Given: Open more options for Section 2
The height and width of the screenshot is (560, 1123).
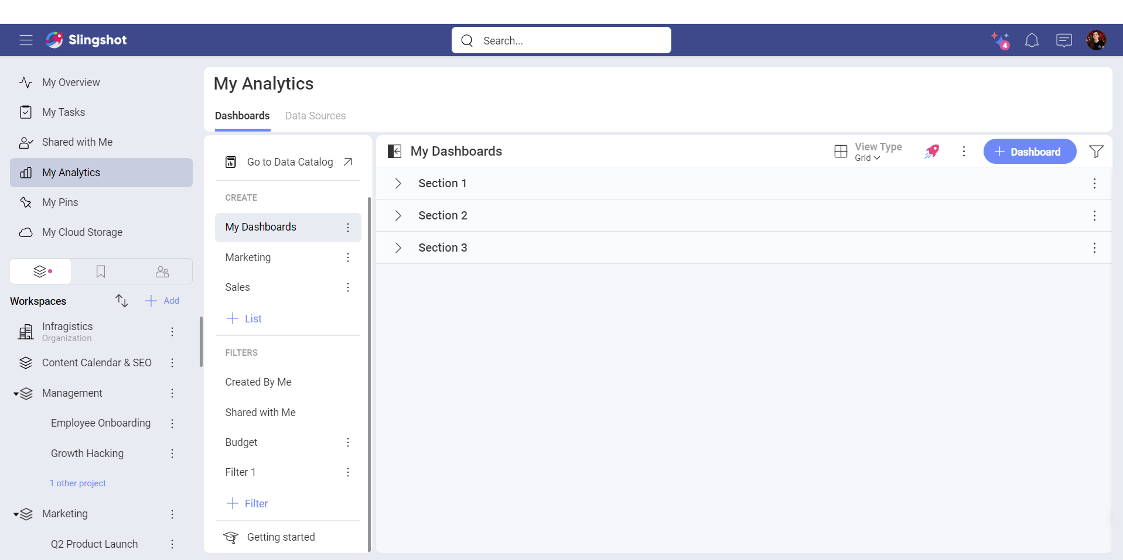Looking at the screenshot, I should (1094, 216).
